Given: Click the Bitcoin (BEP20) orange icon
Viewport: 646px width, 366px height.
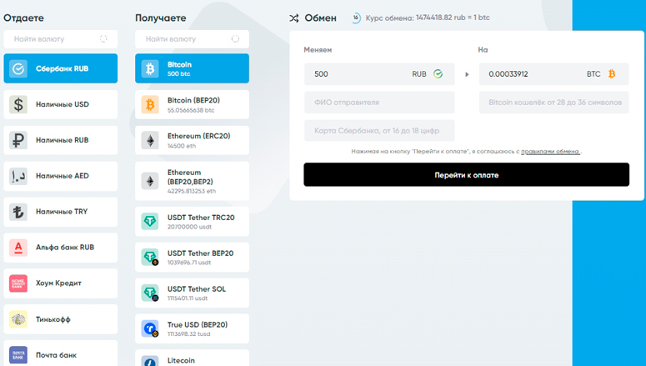Looking at the screenshot, I should pyautogui.click(x=150, y=105).
